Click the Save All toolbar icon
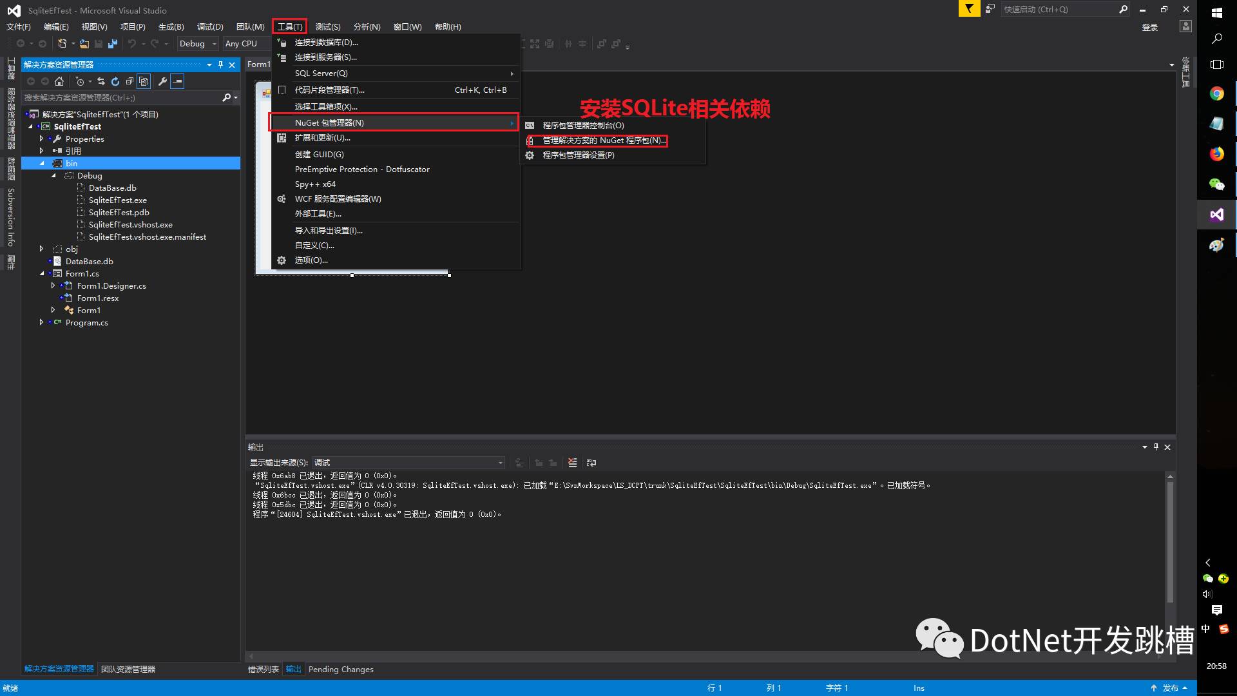Image resolution: width=1237 pixels, height=696 pixels. [x=113, y=44]
